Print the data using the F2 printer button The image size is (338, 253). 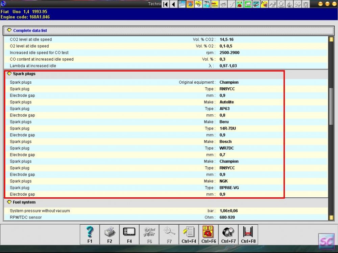click(x=110, y=234)
